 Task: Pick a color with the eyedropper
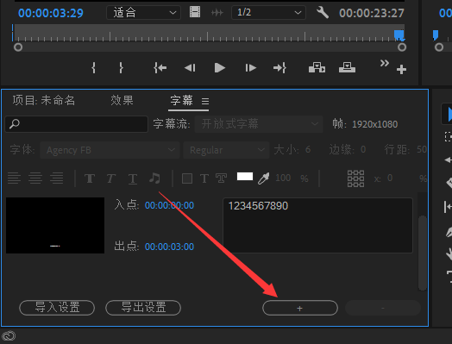(x=263, y=178)
